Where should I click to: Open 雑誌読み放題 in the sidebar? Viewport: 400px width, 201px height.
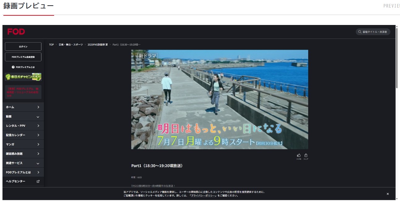(x=23, y=154)
